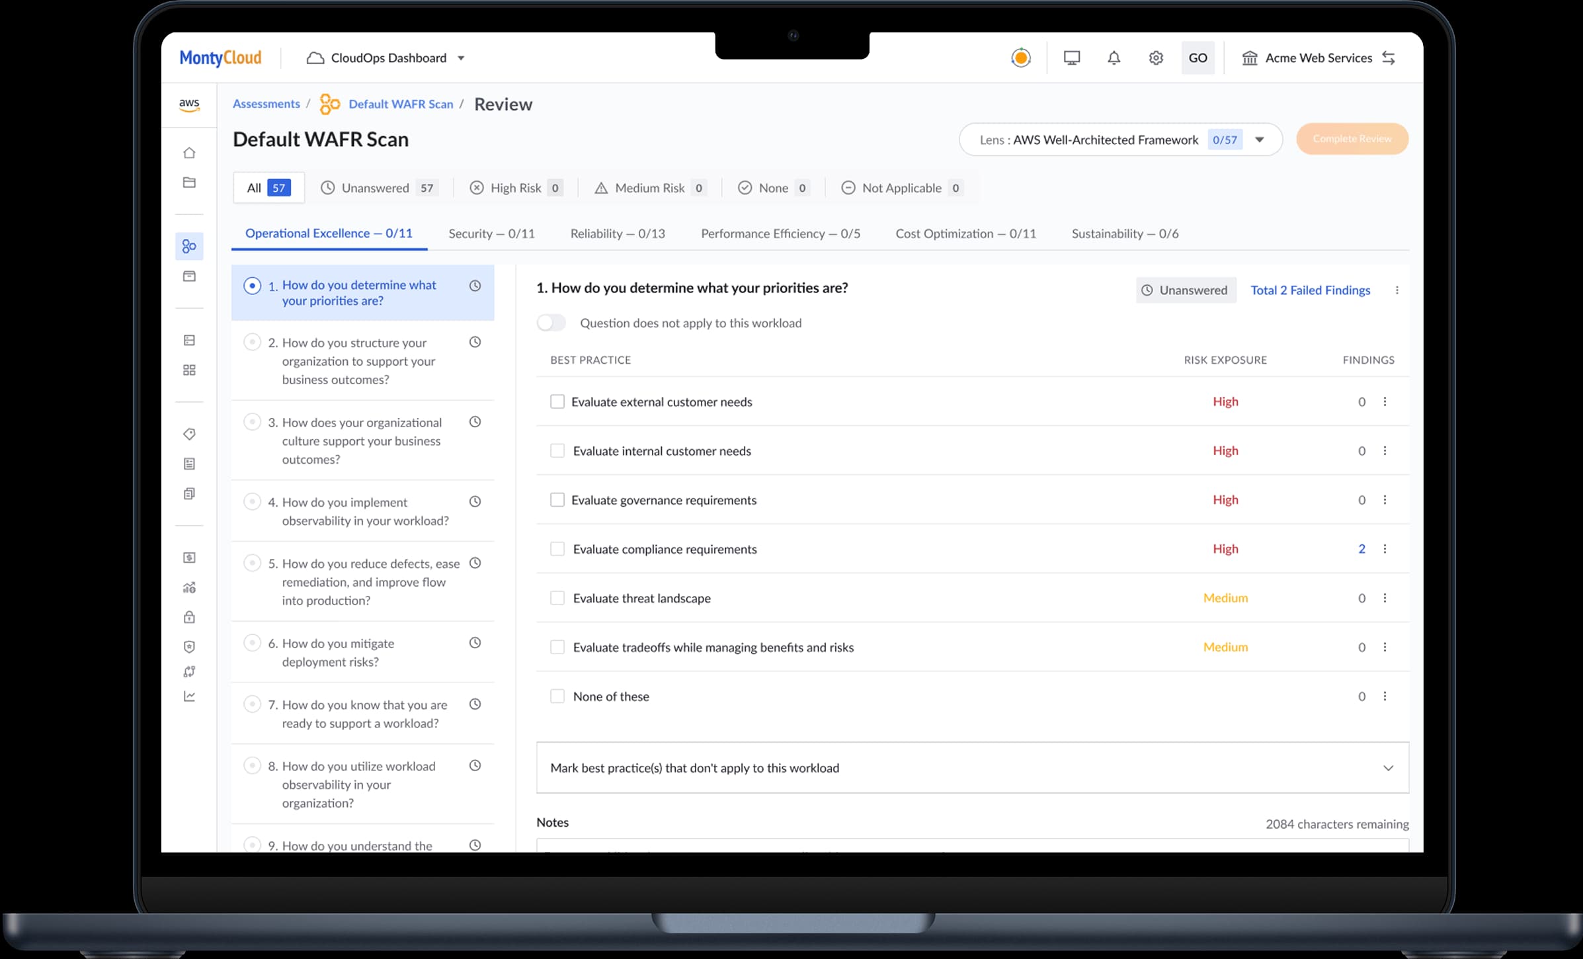Open settings via the gear icon
Screen dimensions: 1583x959
[x=1156, y=58]
